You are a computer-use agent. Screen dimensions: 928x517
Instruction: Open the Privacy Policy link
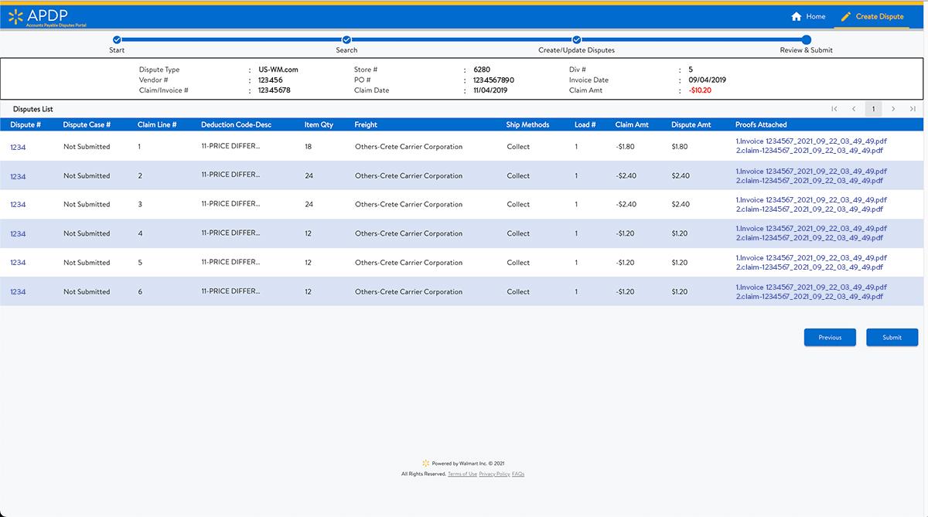(x=494, y=473)
